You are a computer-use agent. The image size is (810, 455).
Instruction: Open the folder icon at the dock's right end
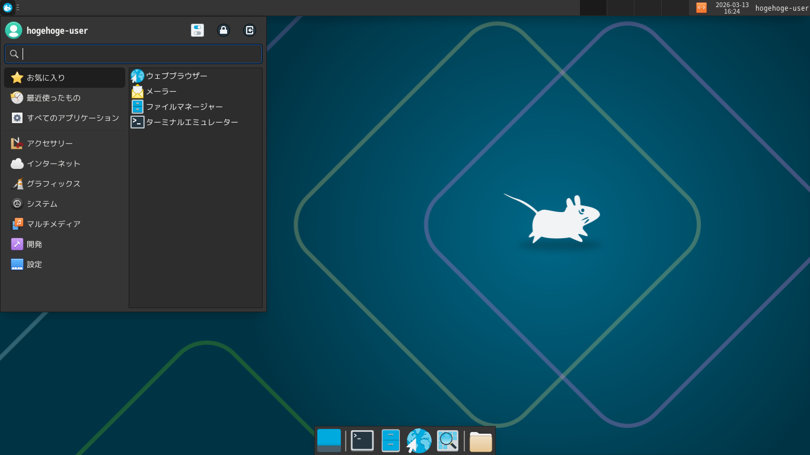(x=480, y=440)
